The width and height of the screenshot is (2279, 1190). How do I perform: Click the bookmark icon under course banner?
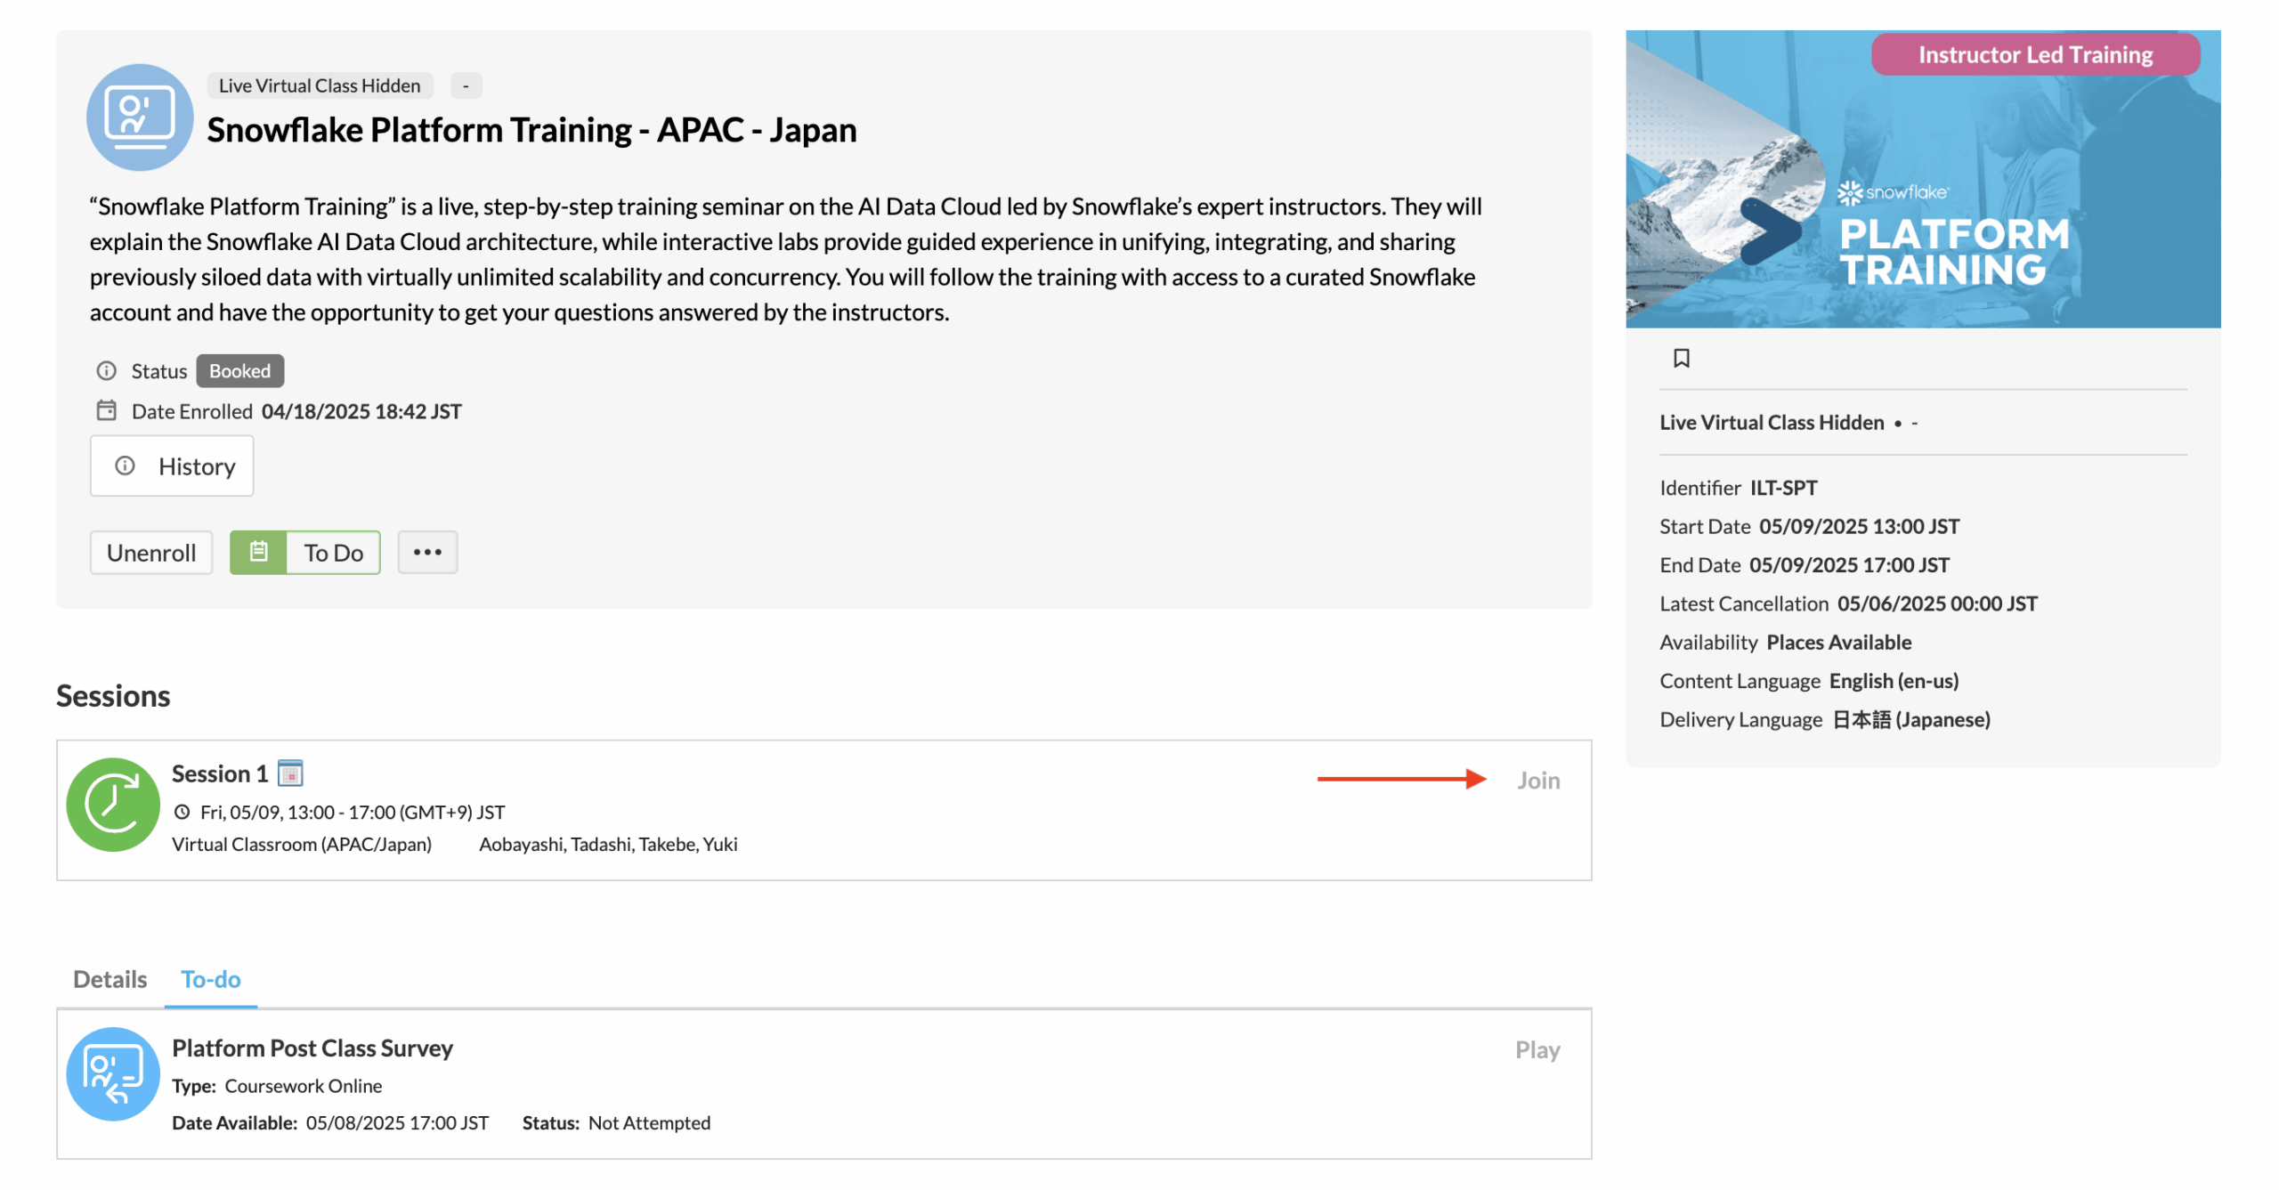click(x=1681, y=358)
